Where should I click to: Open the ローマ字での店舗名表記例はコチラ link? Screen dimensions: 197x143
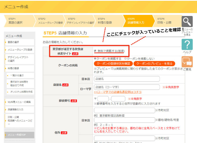118,92
